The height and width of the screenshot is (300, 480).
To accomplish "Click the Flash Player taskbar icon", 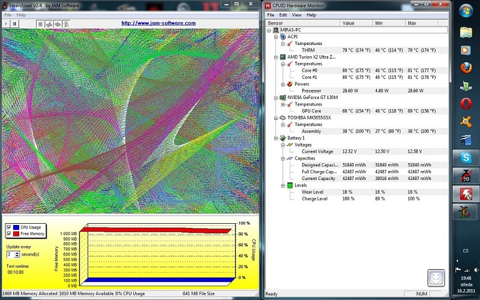I will (x=466, y=193).
